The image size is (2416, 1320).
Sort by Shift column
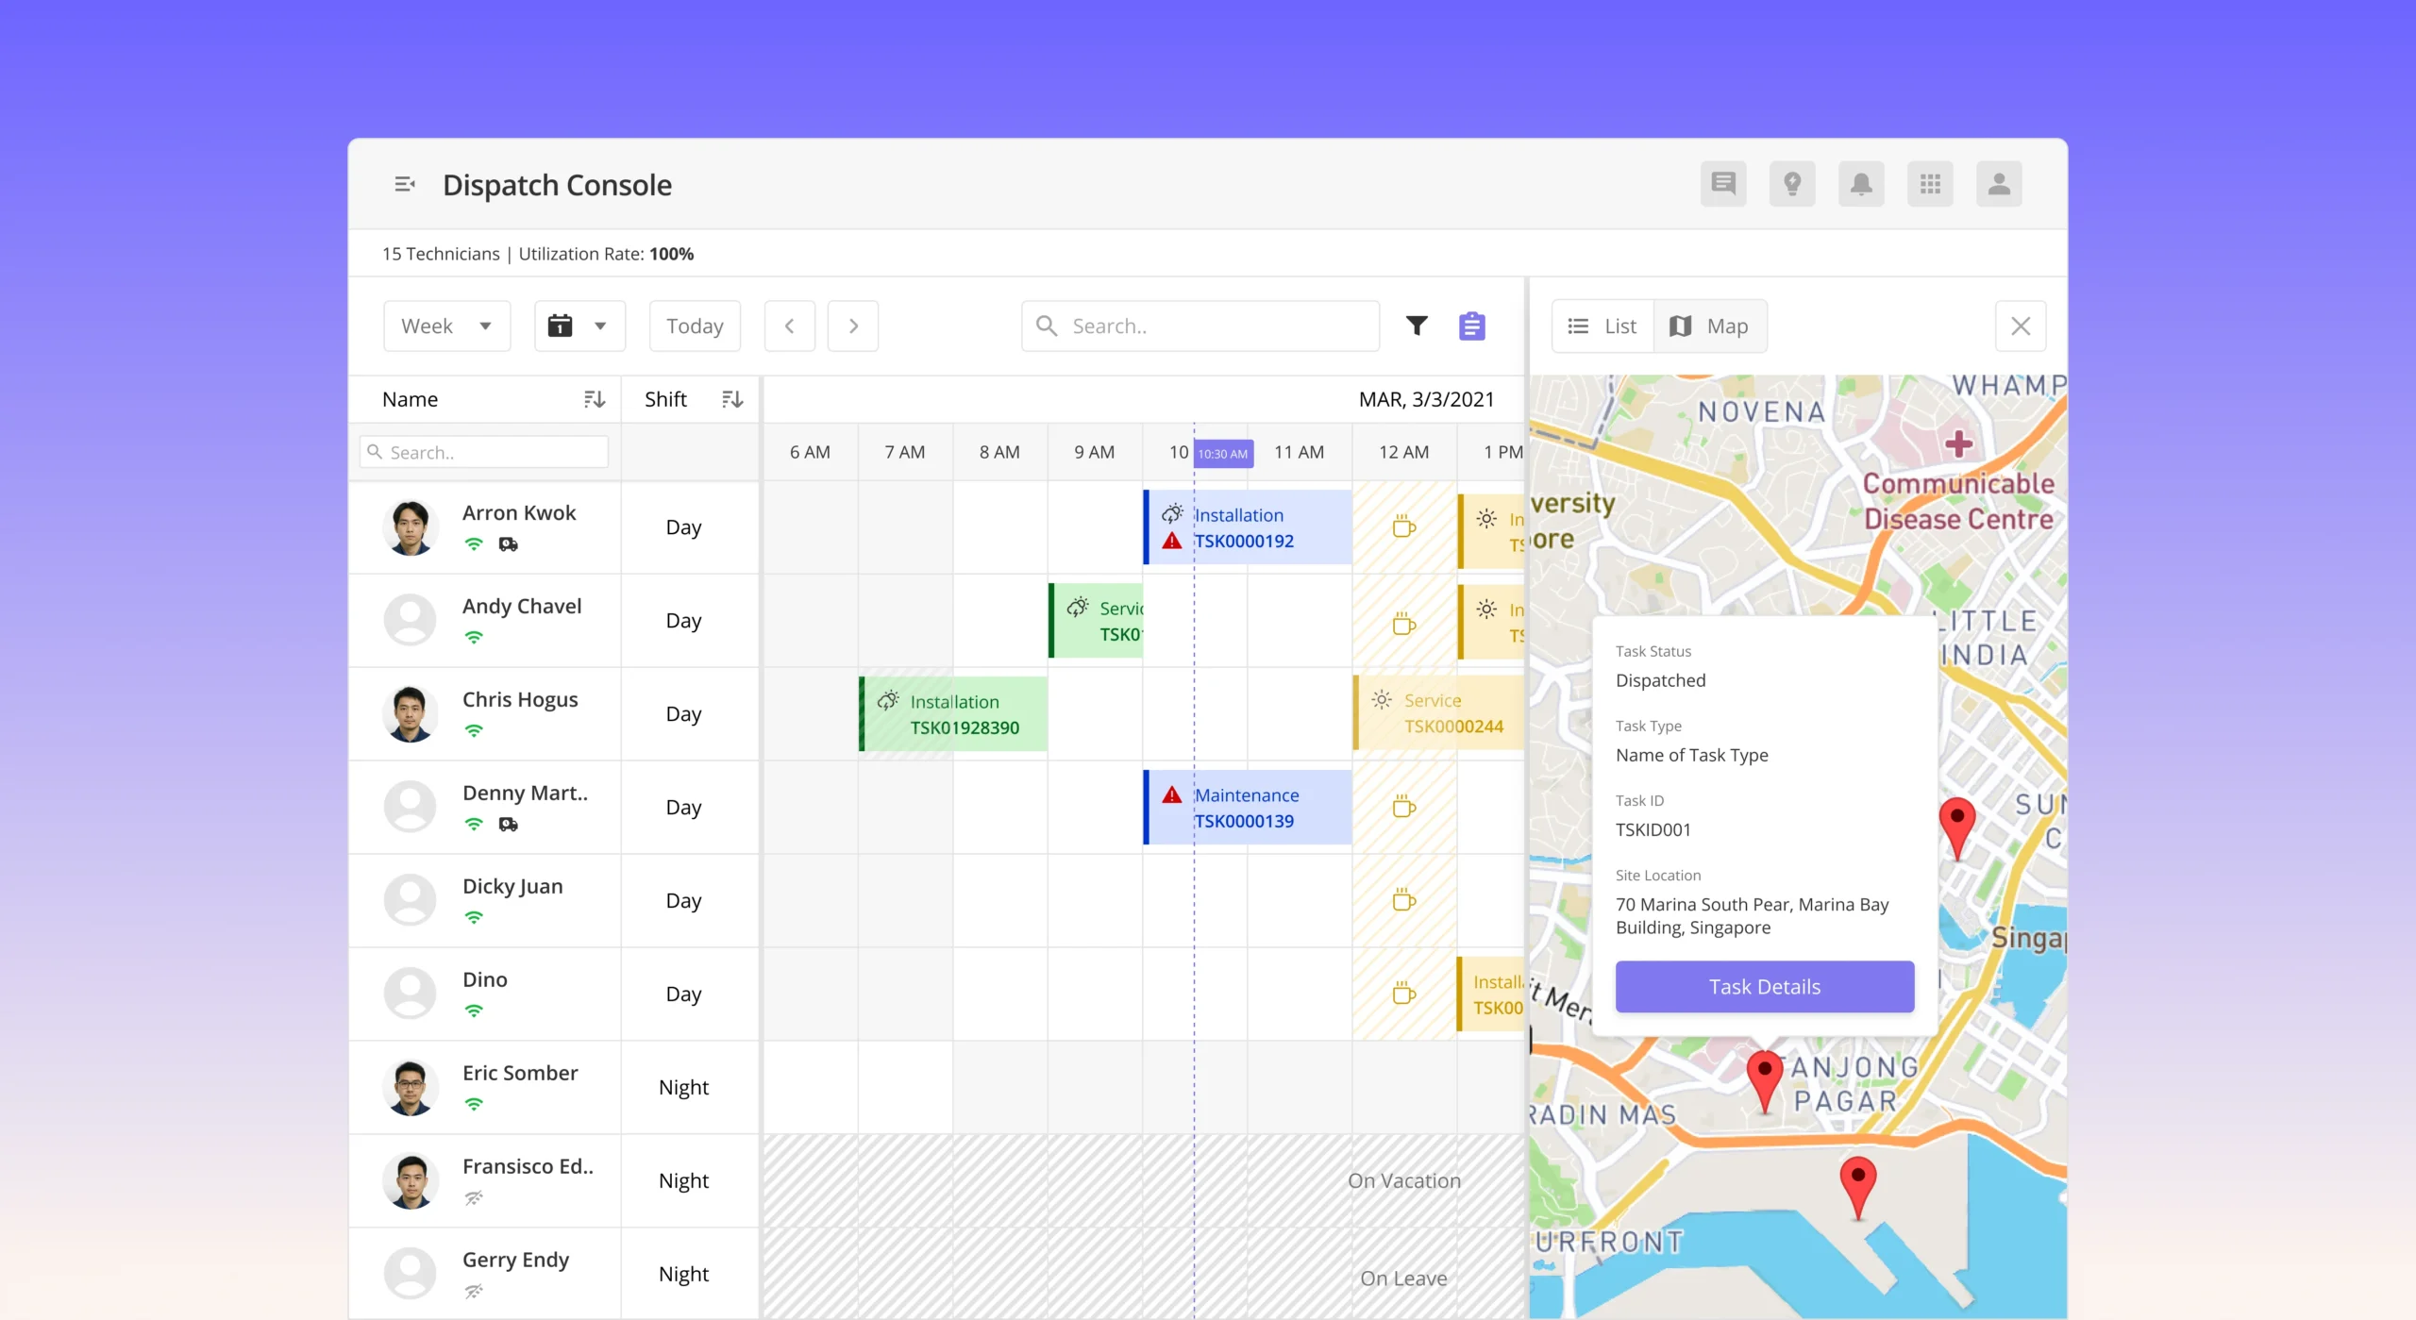point(732,399)
